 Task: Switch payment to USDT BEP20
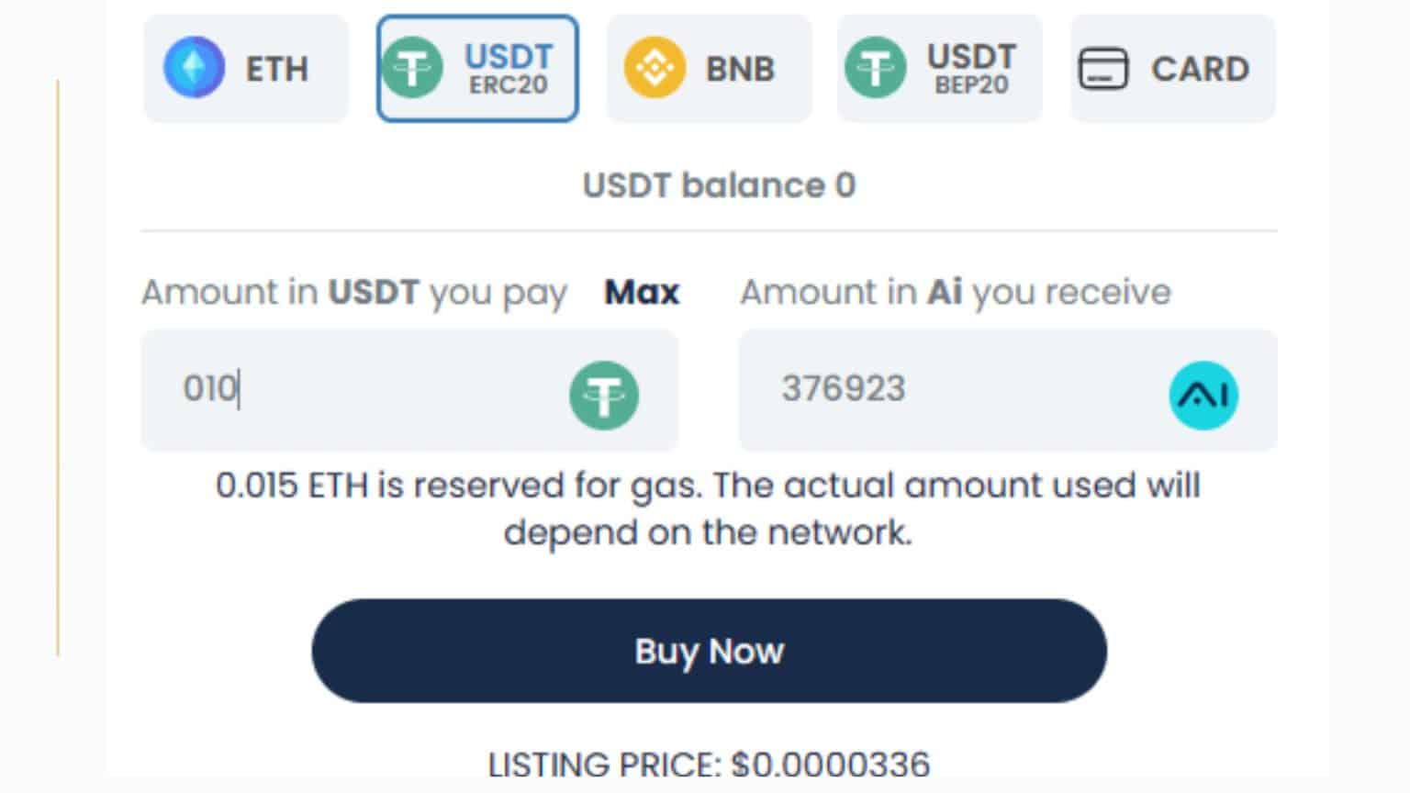pos(938,67)
